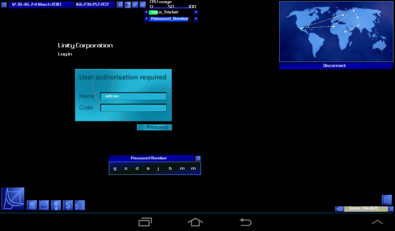The height and width of the screenshot is (231, 395).
Task: Decrease Trace_Tracker CPU priority with left arrow
Action: (146, 12)
